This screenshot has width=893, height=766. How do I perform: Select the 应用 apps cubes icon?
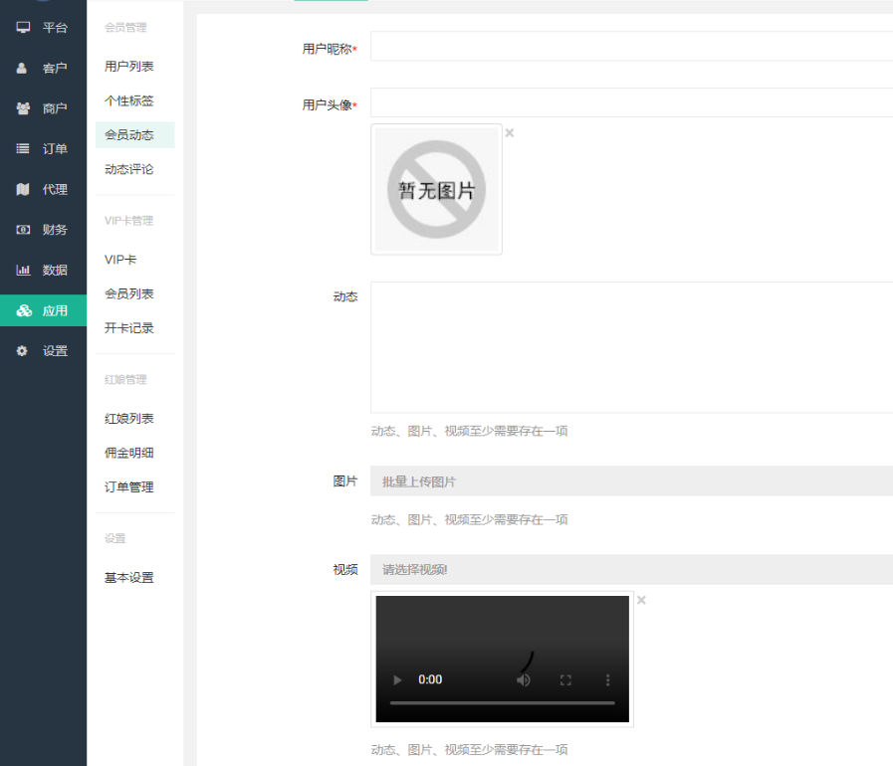[24, 310]
